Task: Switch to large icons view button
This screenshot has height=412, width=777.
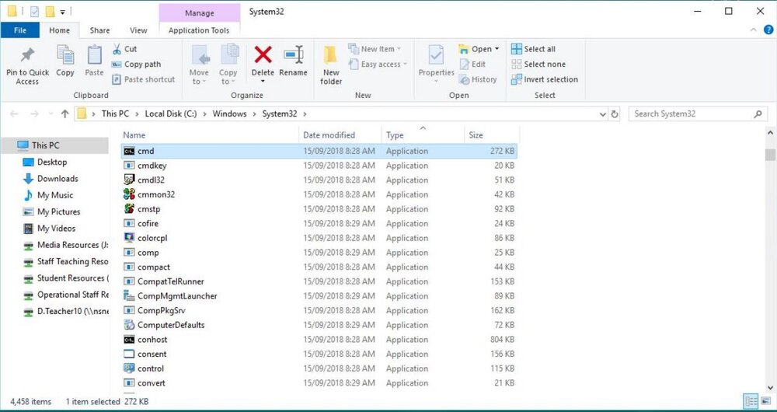Action: (765, 401)
